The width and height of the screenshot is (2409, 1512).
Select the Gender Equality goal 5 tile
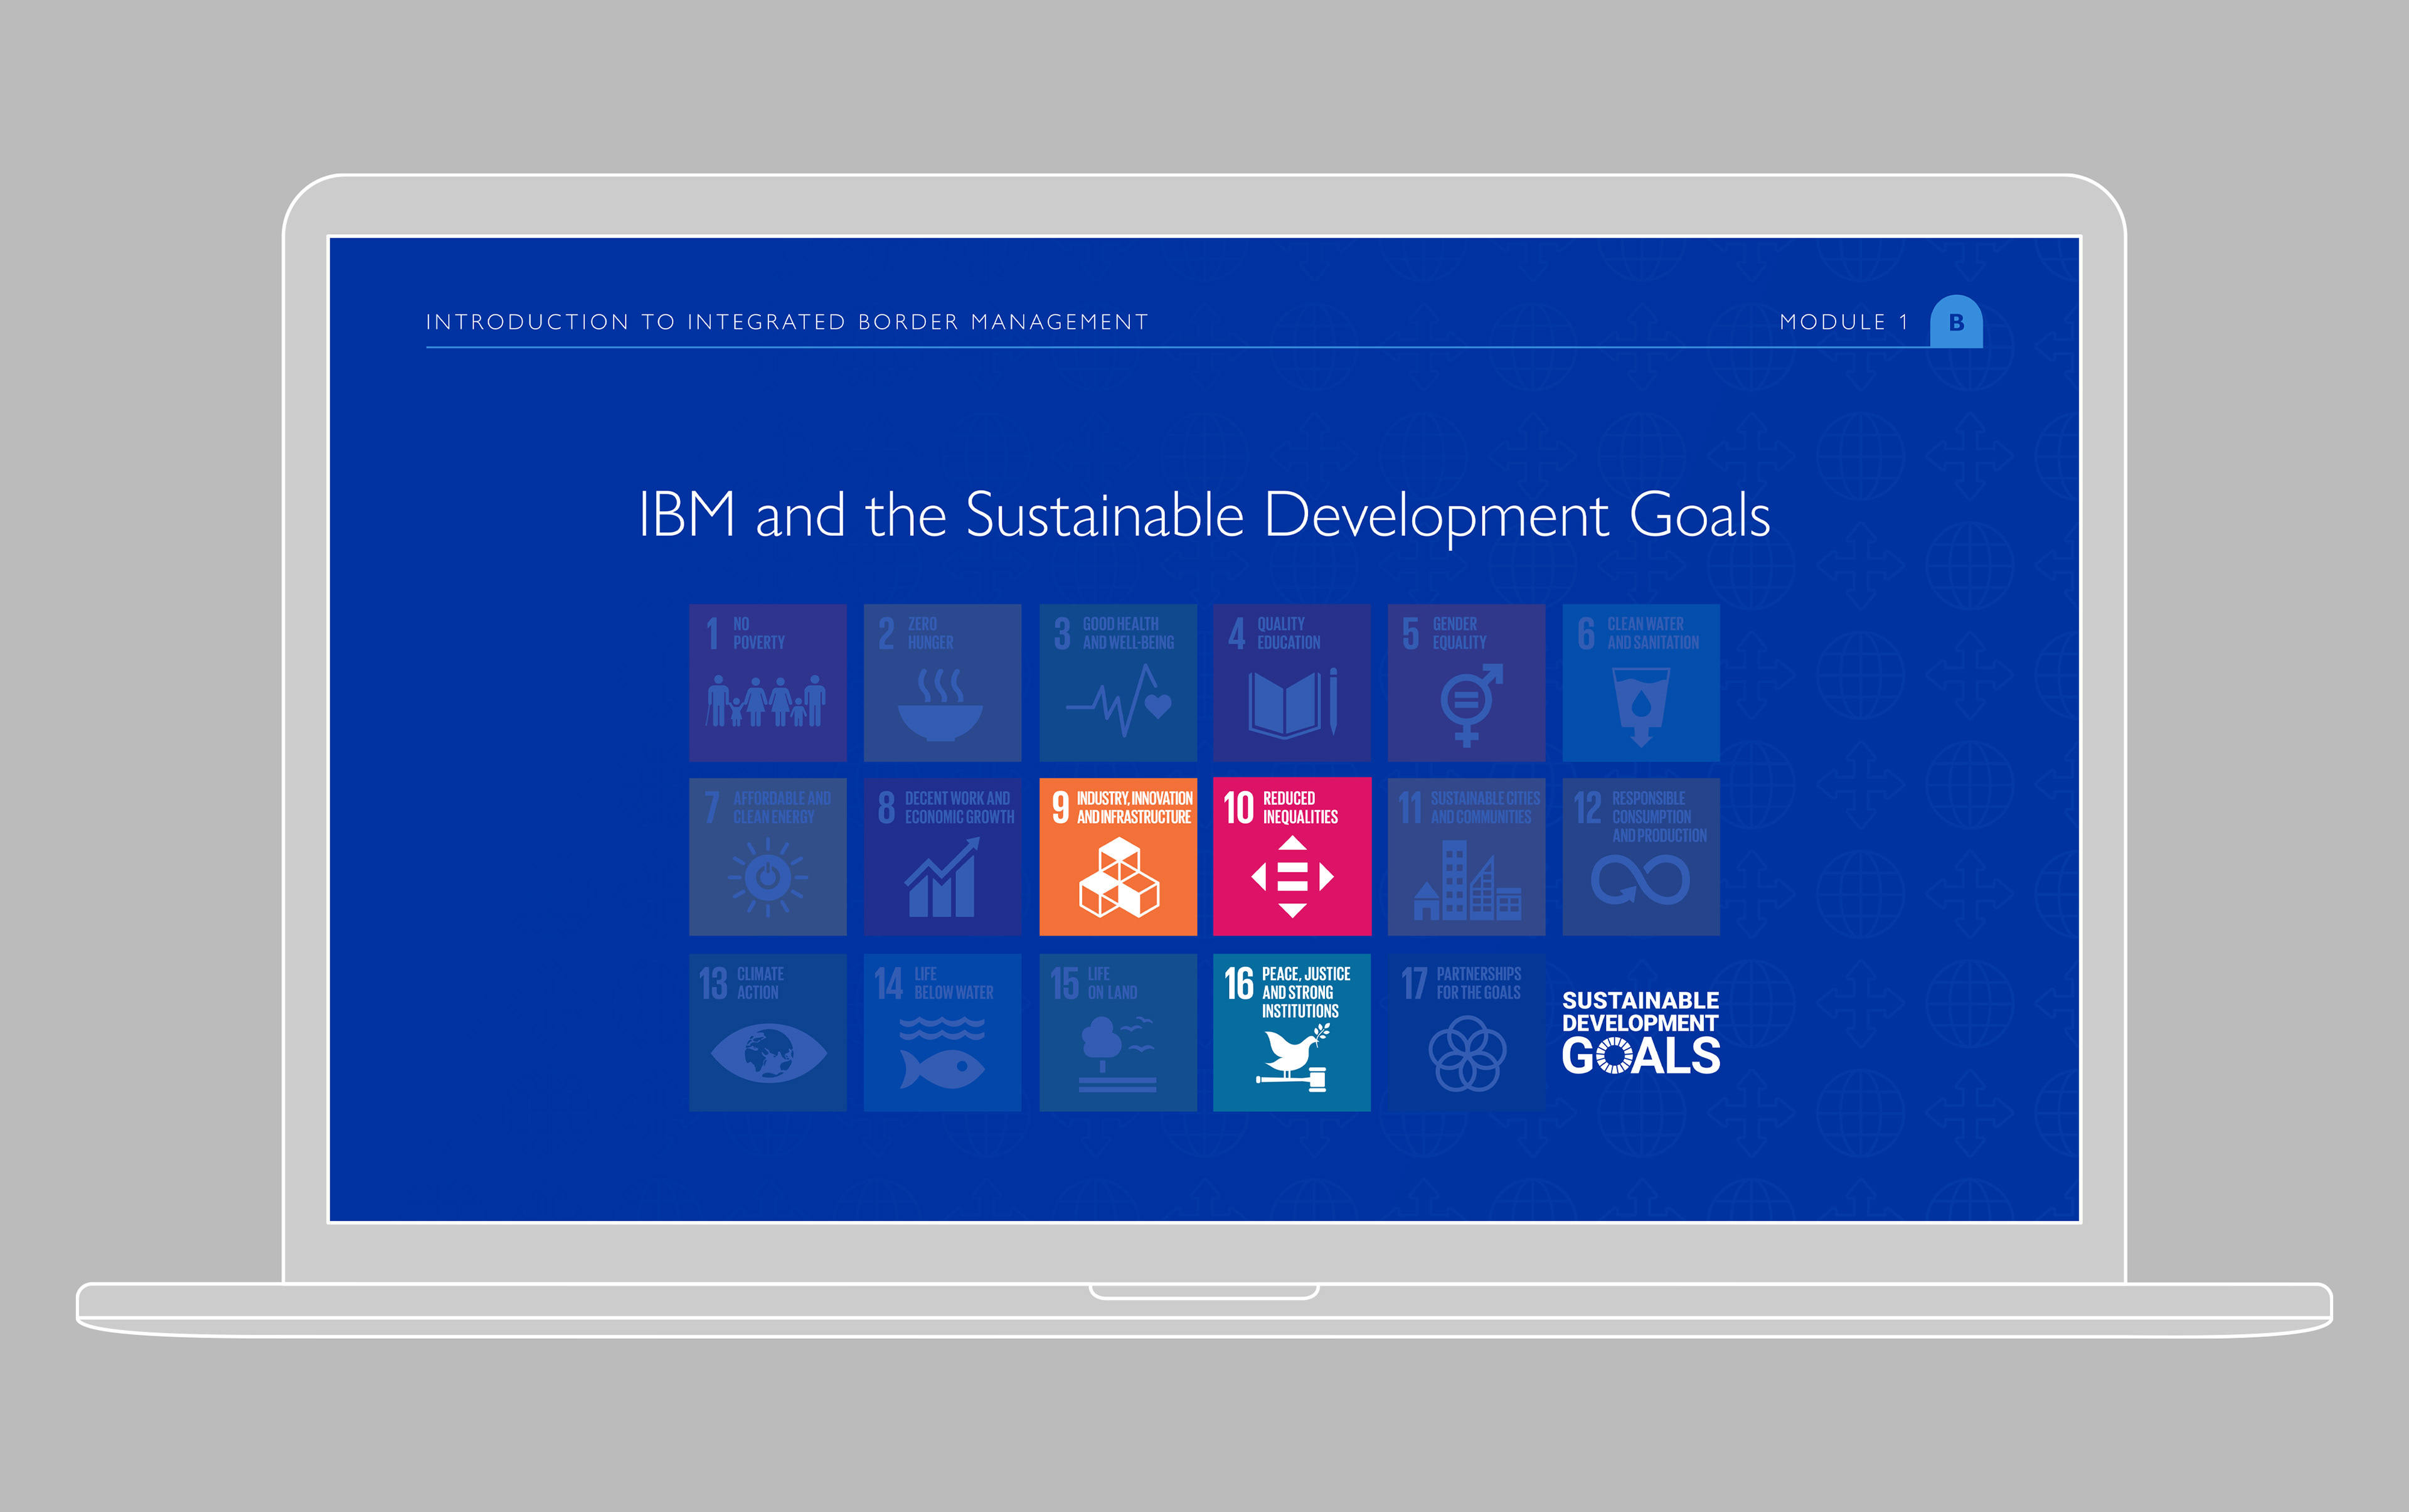pyautogui.click(x=1466, y=682)
